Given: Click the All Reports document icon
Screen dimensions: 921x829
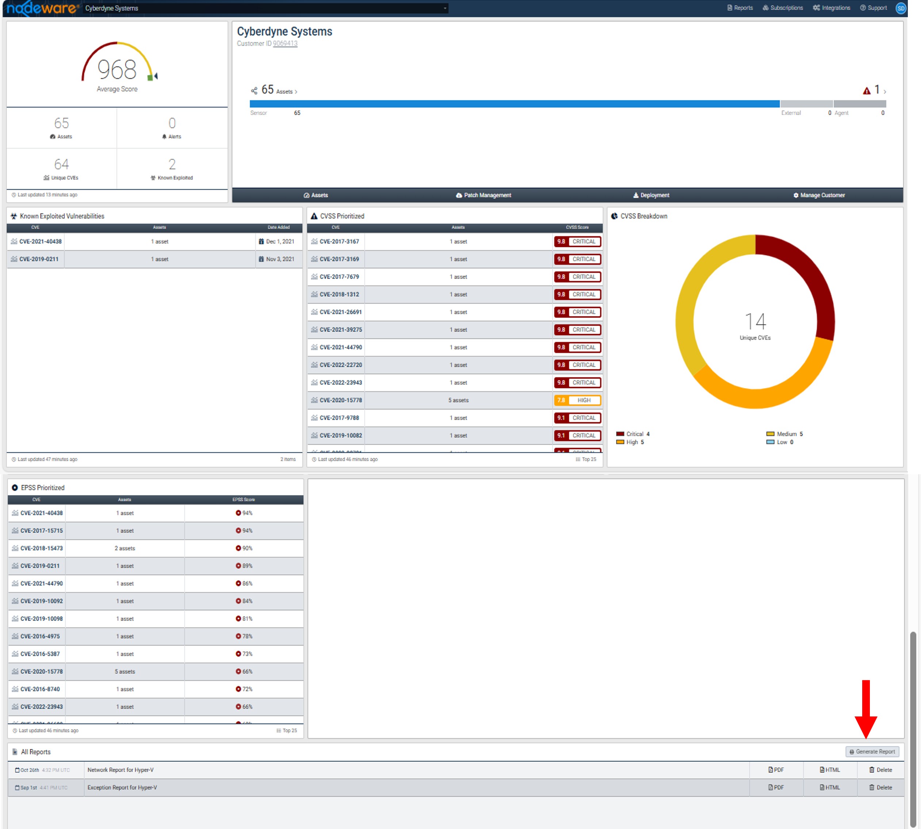Looking at the screenshot, I should tap(15, 752).
